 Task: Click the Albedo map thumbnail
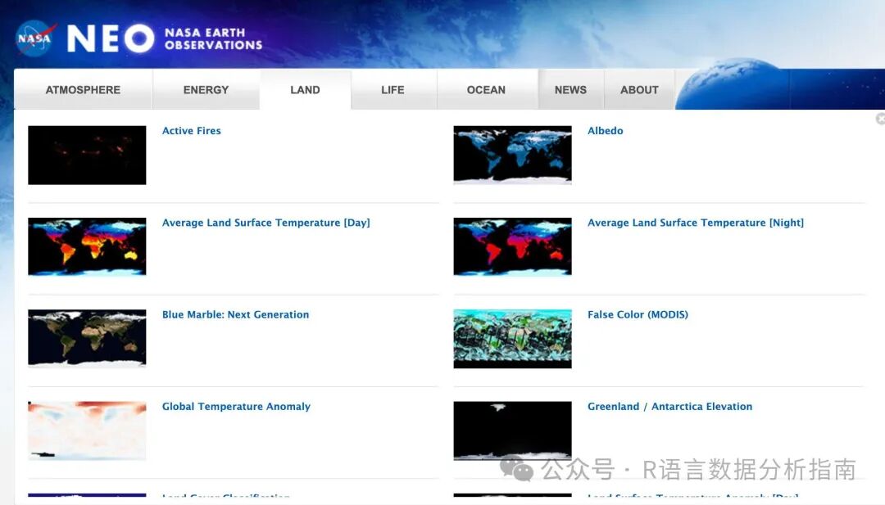click(512, 155)
